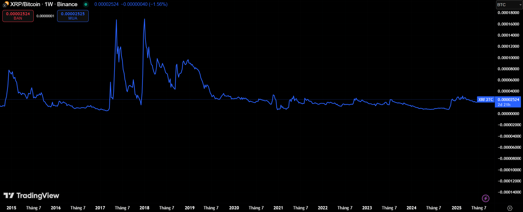Click the 2018 label on time axis
523x212 pixels.
(144, 208)
